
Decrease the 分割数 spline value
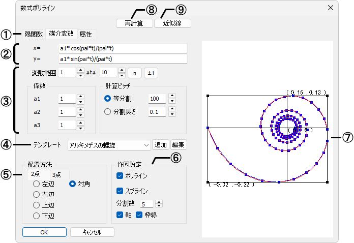[x=159, y=206]
